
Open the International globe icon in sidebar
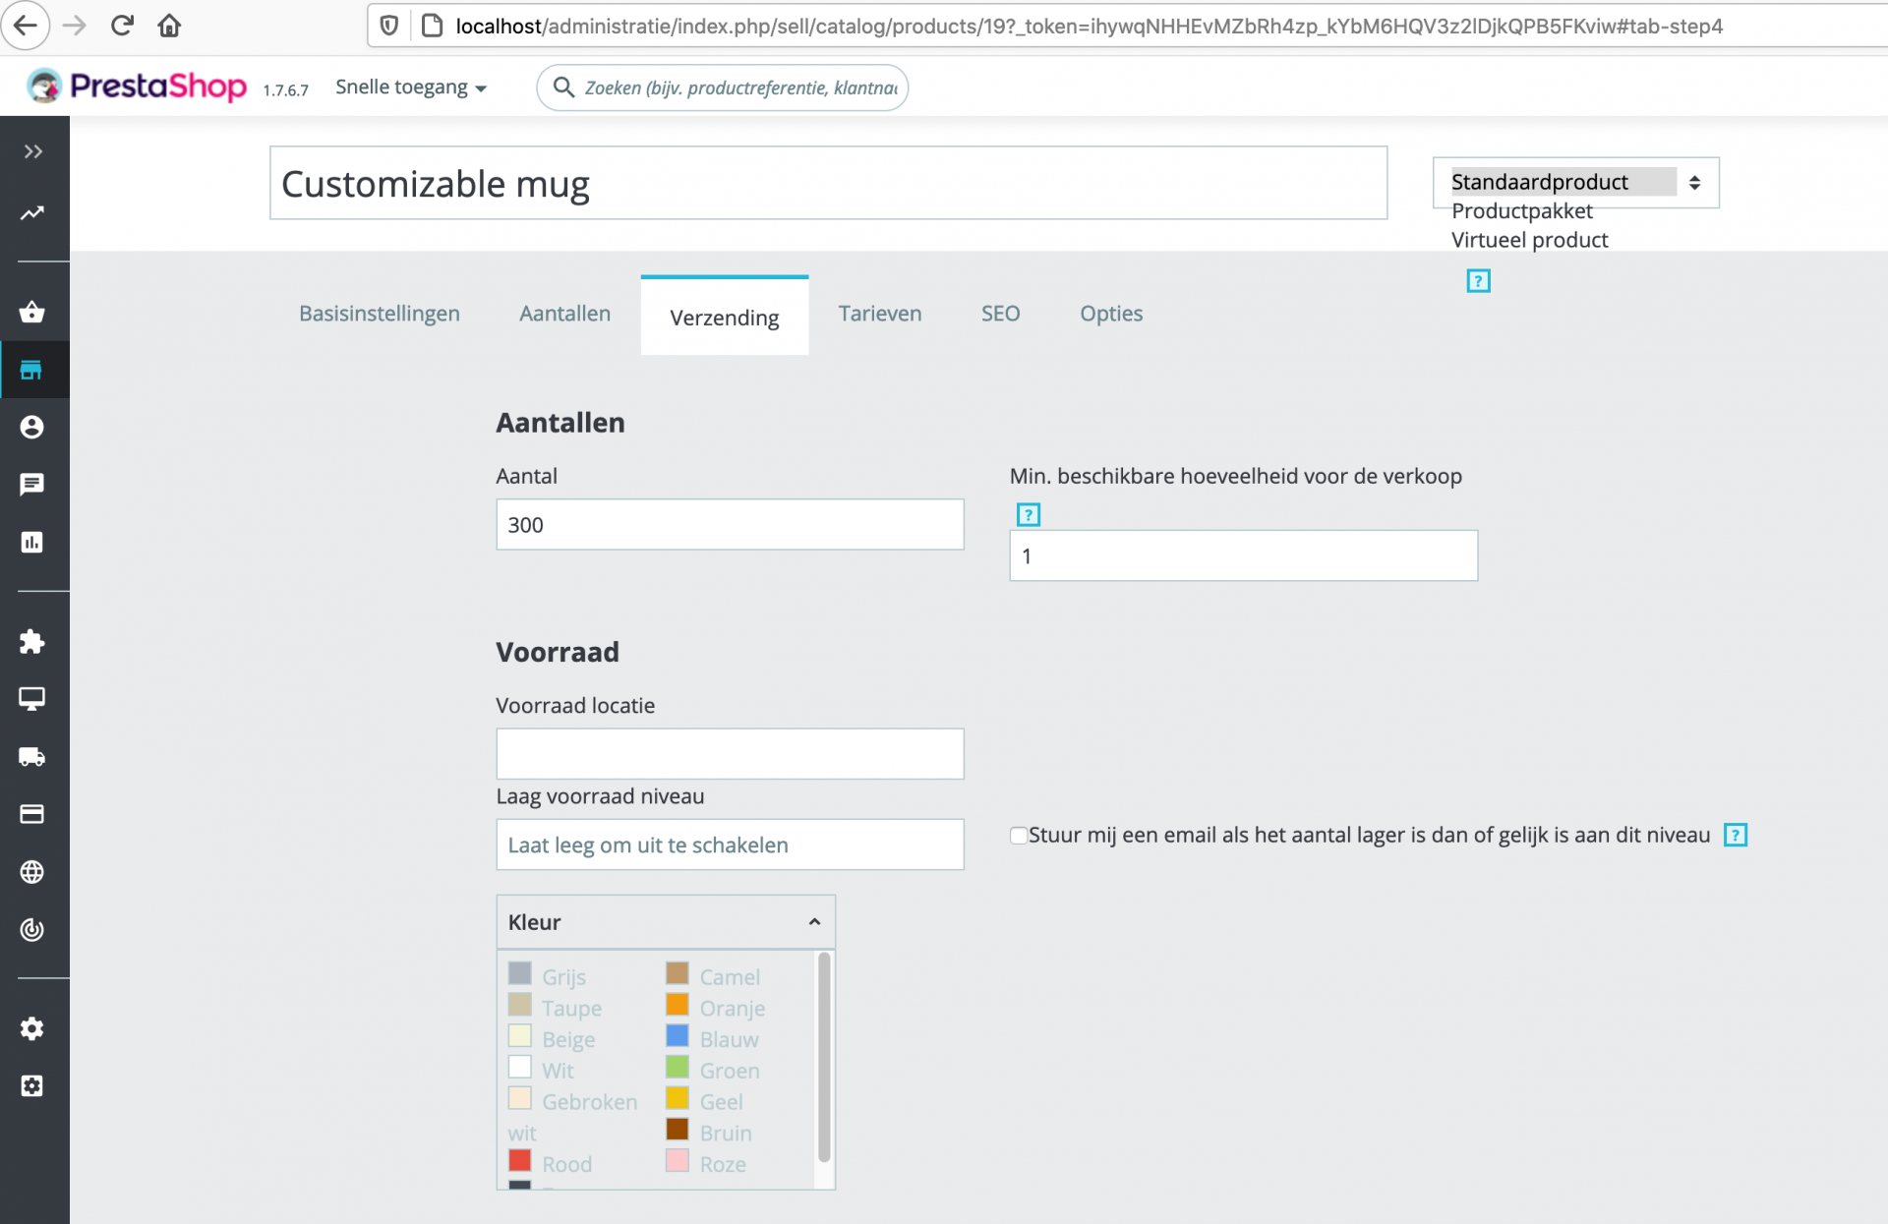31,872
